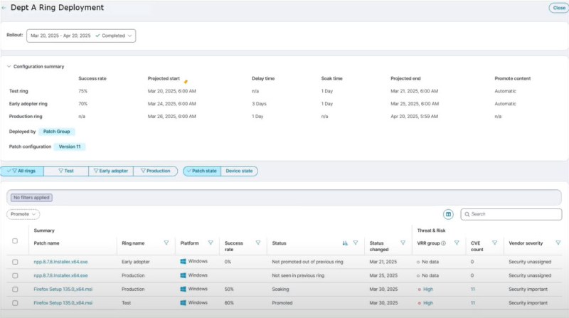Viewport: 569px width, 318px height.
Task: Switch to Device state view
Action: tap(239, 171)
